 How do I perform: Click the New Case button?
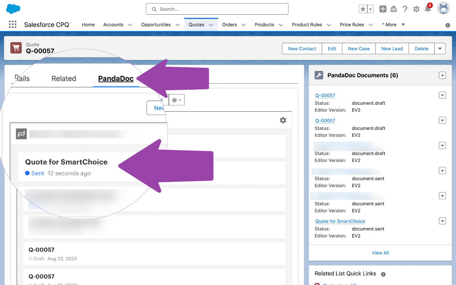click(x=359, y=48)
